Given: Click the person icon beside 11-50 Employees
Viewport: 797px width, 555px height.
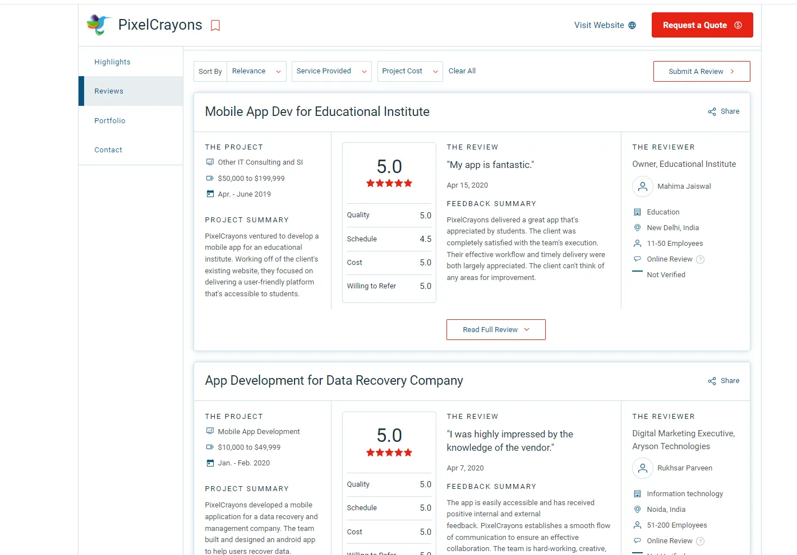Looking at the screenshot, I should [637, 244].
